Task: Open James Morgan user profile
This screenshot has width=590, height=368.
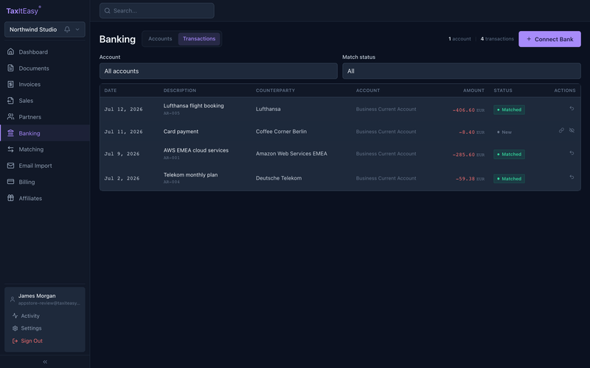Action: [x=45, y=299]
